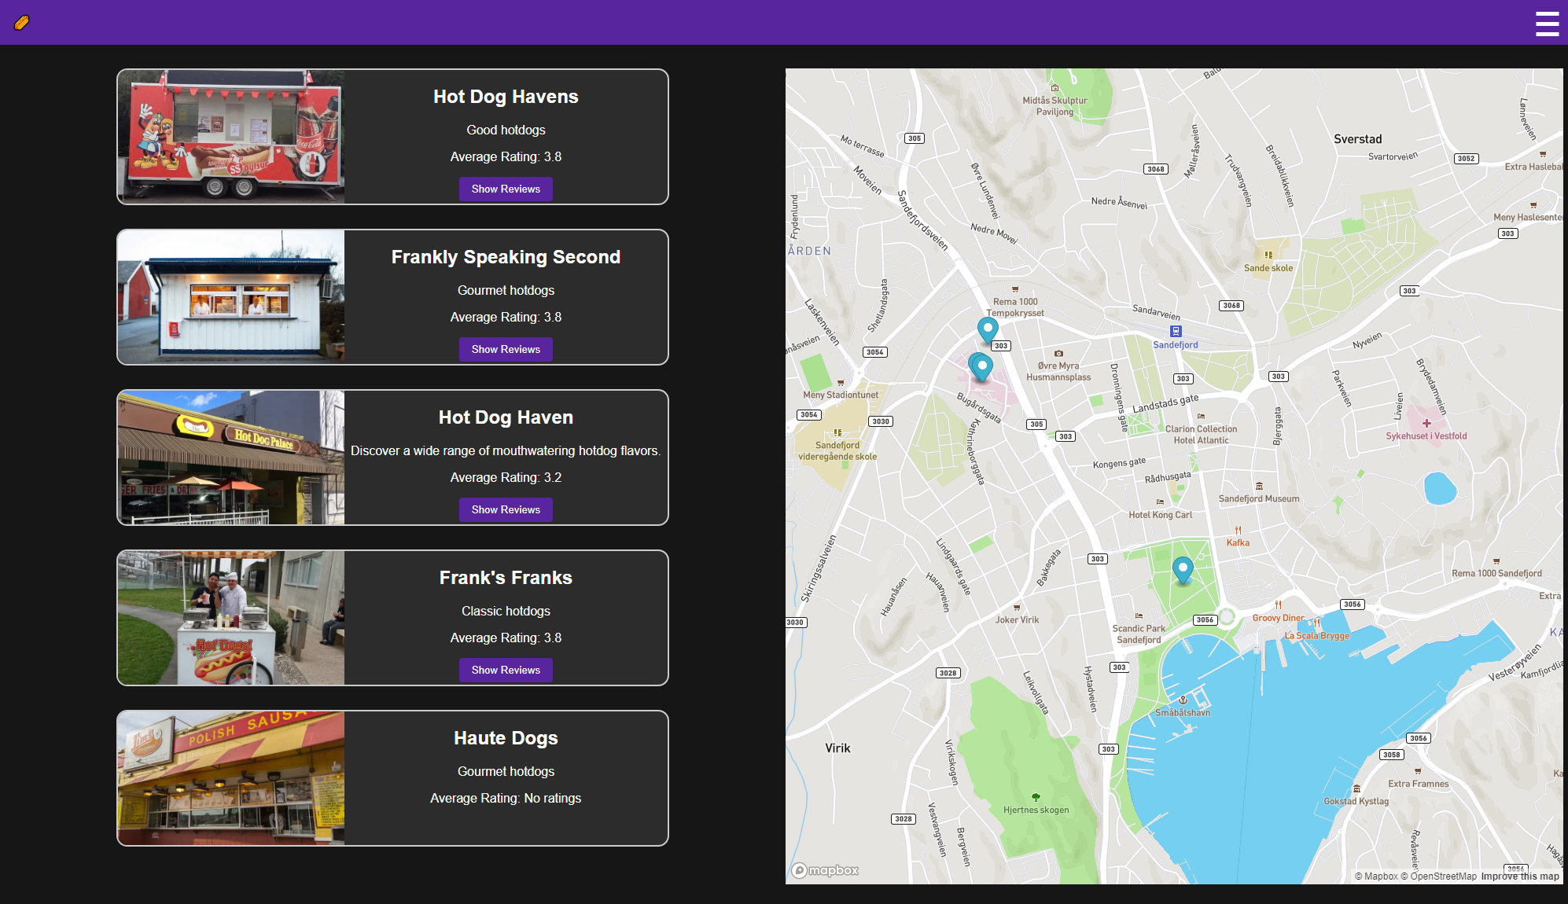Open the hamburger menu
This screenshot has height=904, width=1568.
click(1546, 24)
